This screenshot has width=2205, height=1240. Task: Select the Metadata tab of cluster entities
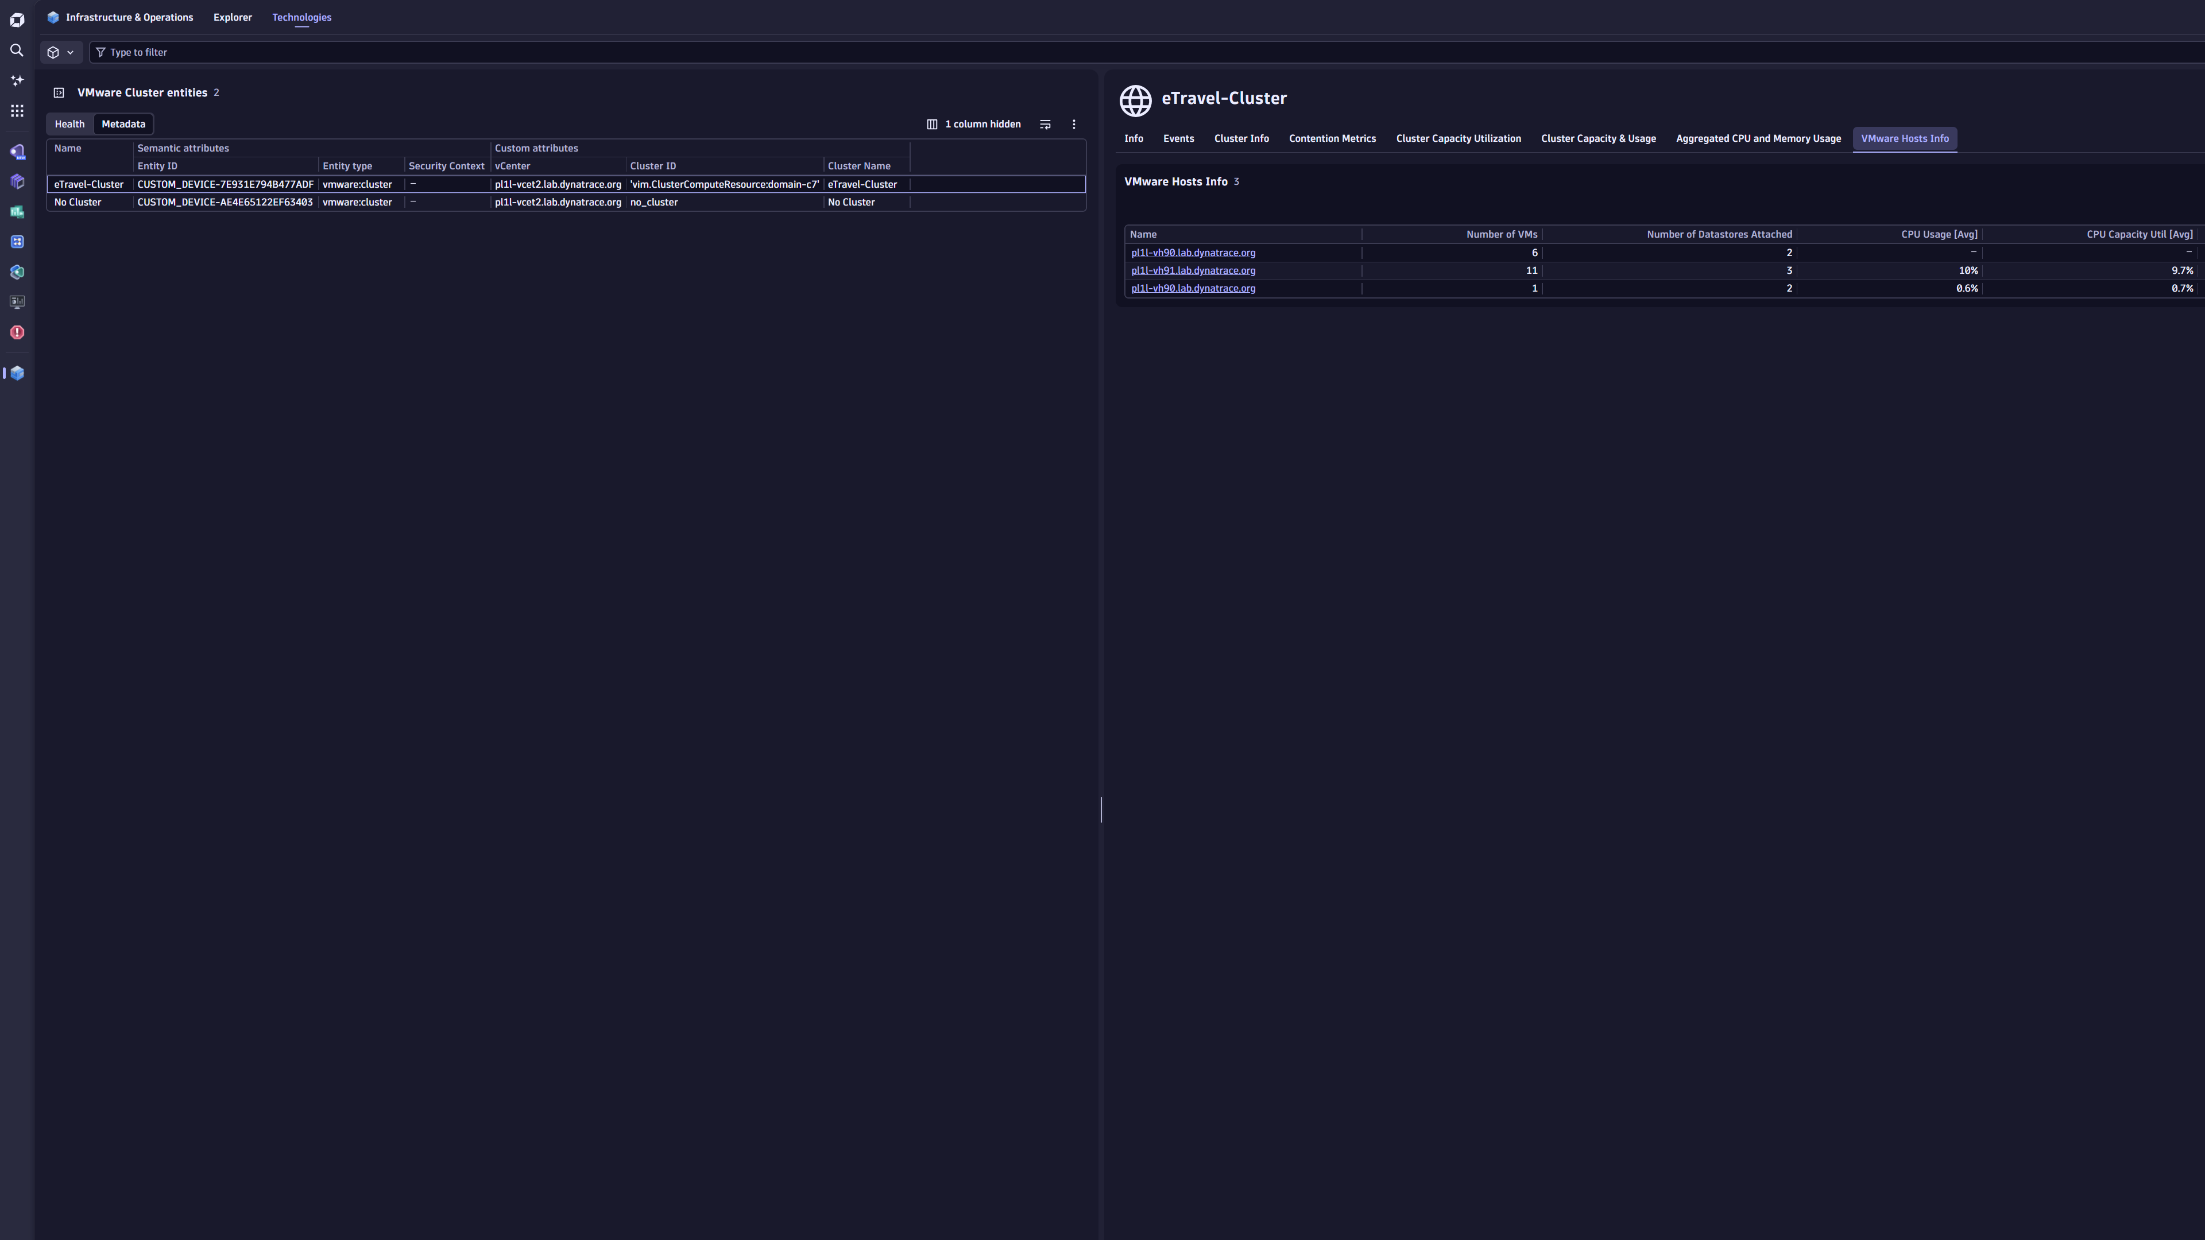[x=123, y=124]
